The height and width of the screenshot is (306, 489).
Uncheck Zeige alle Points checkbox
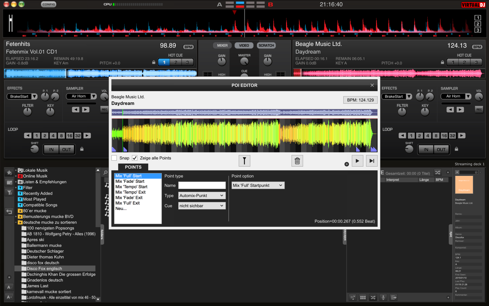[135, 158]
